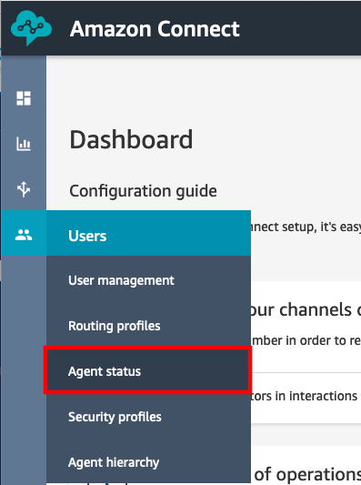This screenshot has width=361, height=485.
Task: Open the Dashboard grid icon in sidebar
Action: click(x=24, y=98)
